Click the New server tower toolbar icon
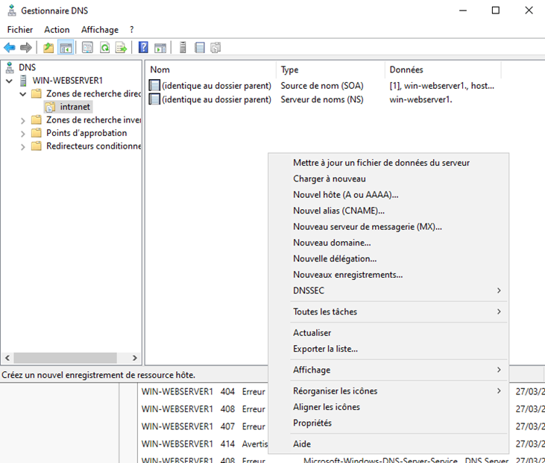The height and width of the screenshot is (463, 545). pos(183,47)
